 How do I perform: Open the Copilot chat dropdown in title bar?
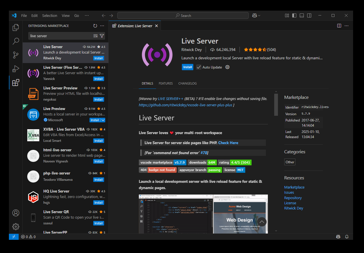pyautogui.click(x=259, y=15)
